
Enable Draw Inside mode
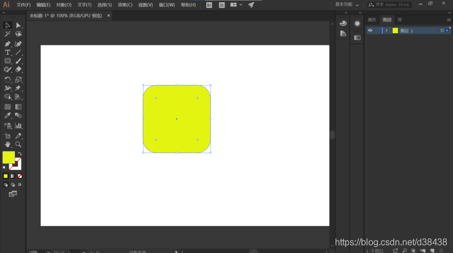[x=20, y=185]
